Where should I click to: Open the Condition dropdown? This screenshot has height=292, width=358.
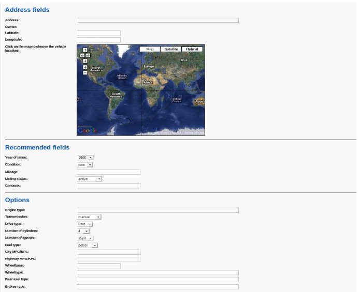(x=84, y=165)
